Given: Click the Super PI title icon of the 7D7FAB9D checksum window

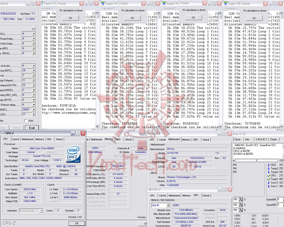Looking at the screenshot, I should [x=226, y=4].
